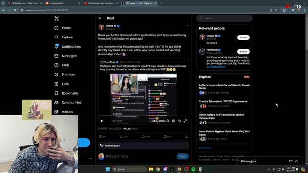Open a new browser tab
This screenshot has width=308, height=173.
161,3
